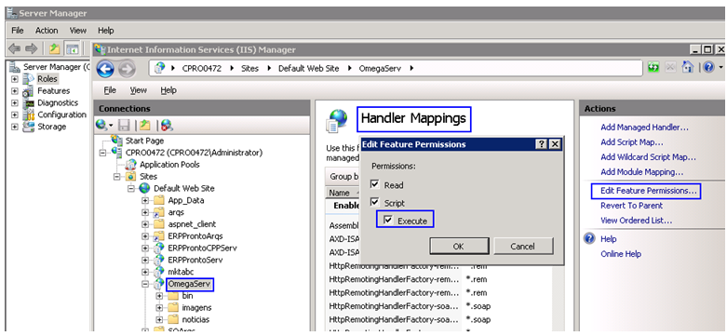The image size is (727, 336).
Task: Click the IIS grey forward button
Action: [126, 69]
